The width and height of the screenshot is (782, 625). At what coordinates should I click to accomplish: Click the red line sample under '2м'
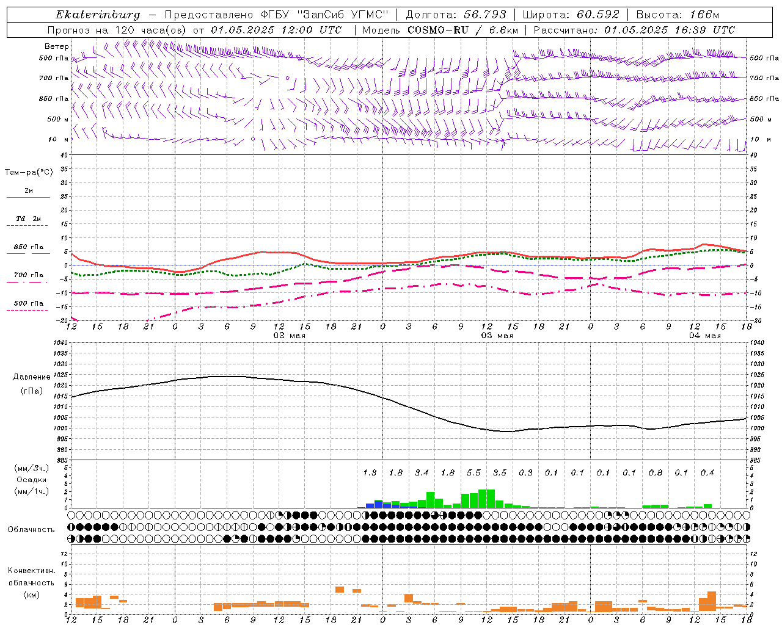(29, 198)
